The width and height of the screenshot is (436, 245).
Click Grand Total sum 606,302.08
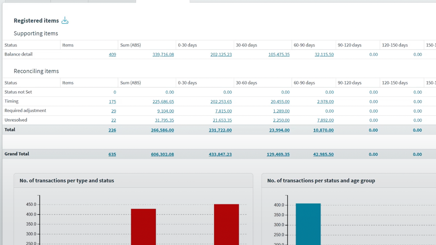pyautogui.click(x=162, y=154)
